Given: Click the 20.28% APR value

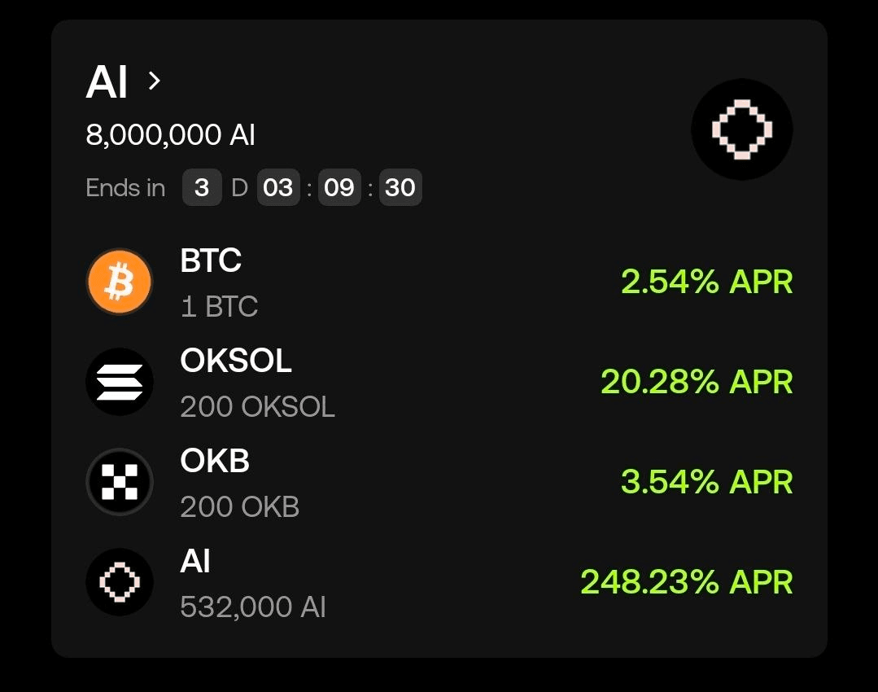Looking at the screenshot, I should pos(697,382).
